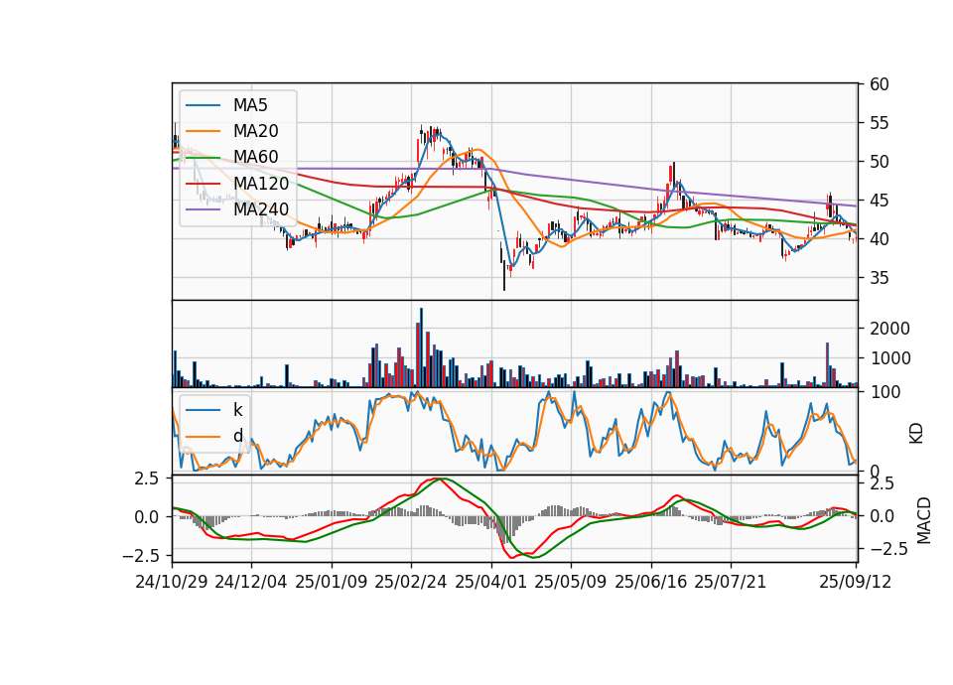
Task: Click the MACD axis label
Action: coord(923,520)
